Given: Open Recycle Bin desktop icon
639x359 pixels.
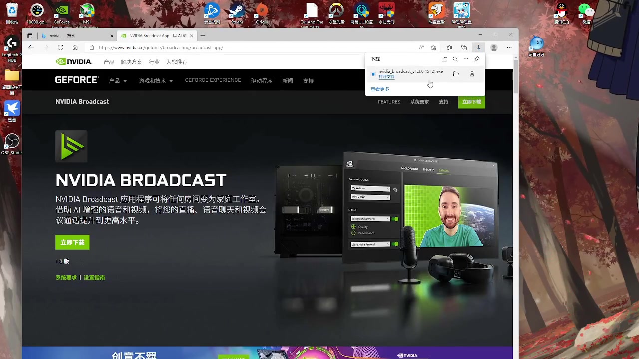Looking at the screenshot, I should coord(12,13).
